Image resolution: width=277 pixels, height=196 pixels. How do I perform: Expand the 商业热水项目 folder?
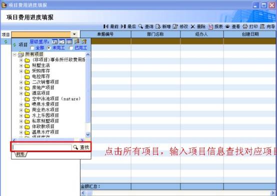[21, 110]
